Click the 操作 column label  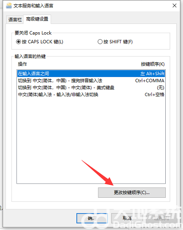click(x=23, y=64)
